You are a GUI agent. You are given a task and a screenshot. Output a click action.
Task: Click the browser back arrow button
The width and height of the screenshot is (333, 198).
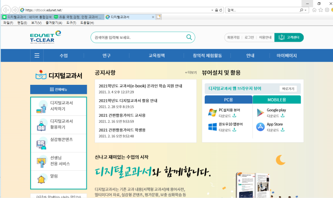(6, 10)
